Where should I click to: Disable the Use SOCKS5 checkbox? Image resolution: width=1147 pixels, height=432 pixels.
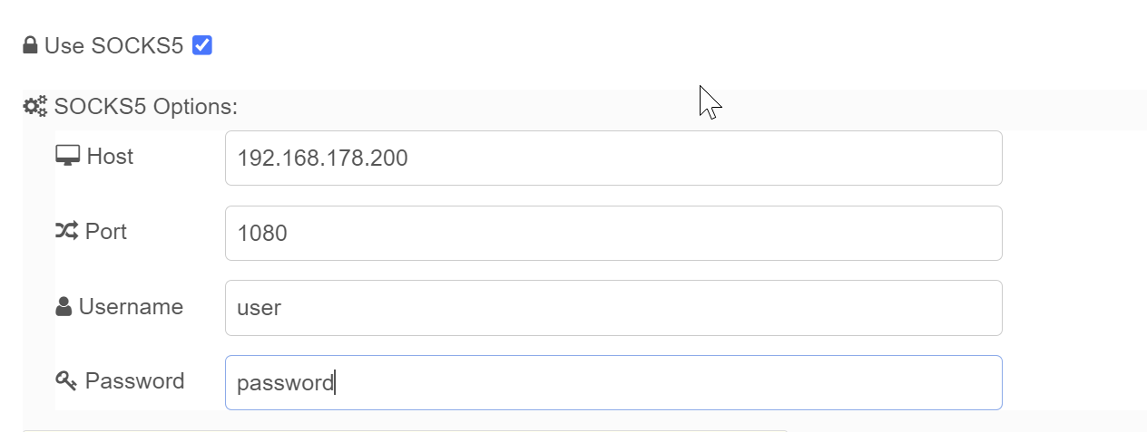click(x=202, y=45)
